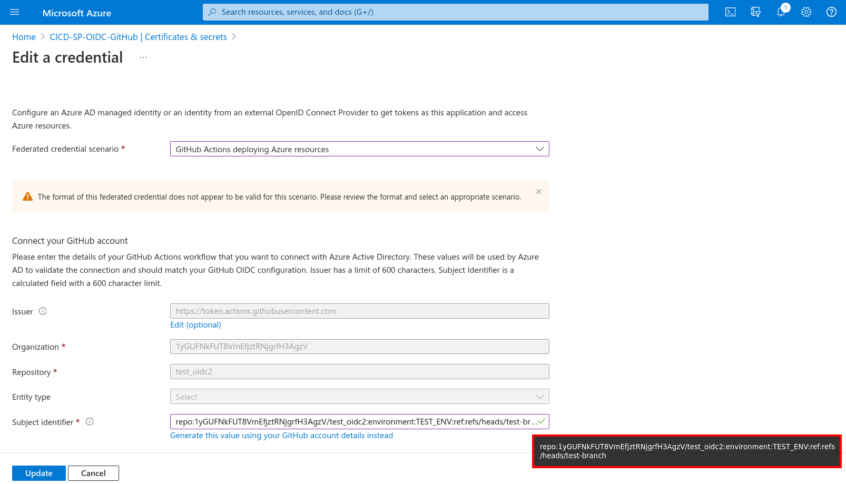The image size is (846, 484).
Task: Show info tooltip next to Subject identifier
Action: tap(90, 422)
